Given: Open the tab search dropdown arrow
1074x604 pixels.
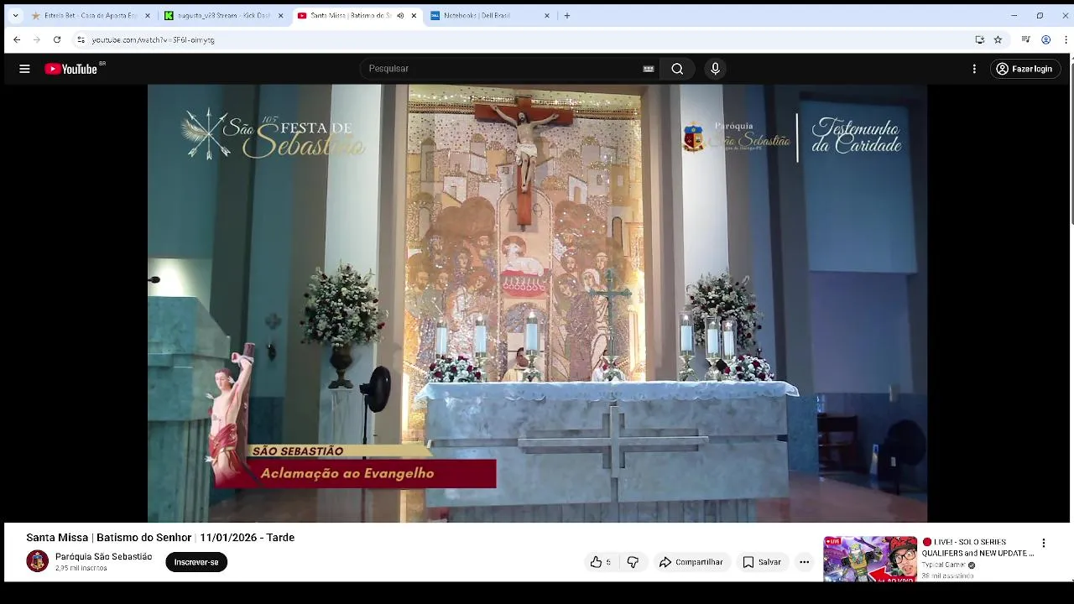Looking at the screenshot, I should coord(15,15).
